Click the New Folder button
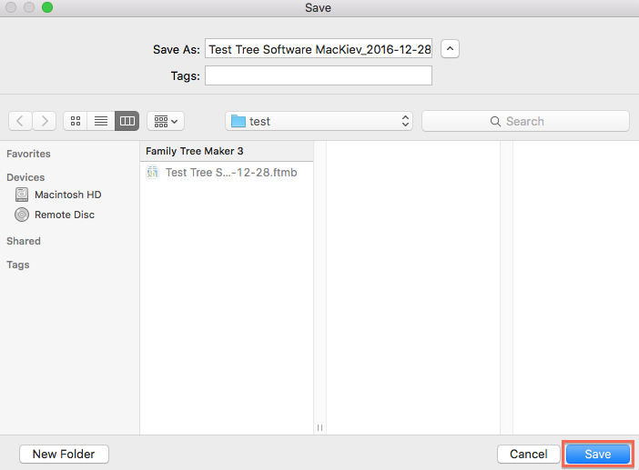Screen dimensions: 639x470 click(64, 454)
